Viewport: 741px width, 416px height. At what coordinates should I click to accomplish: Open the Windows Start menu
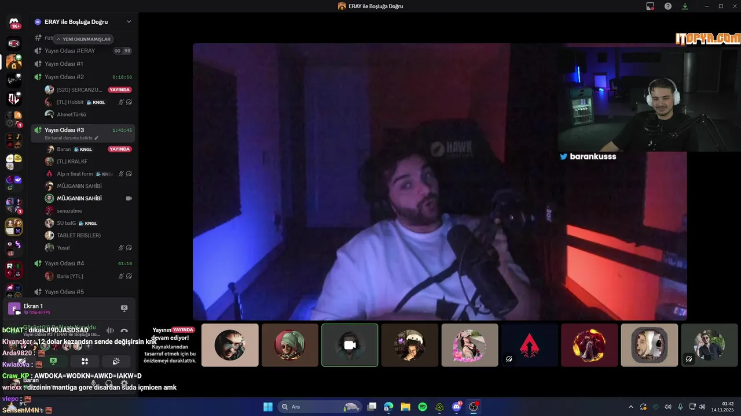tap(268, 407)
